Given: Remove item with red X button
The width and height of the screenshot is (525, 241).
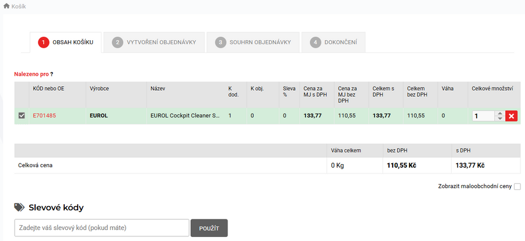Looking at the screenshot, I should [512, 116].
